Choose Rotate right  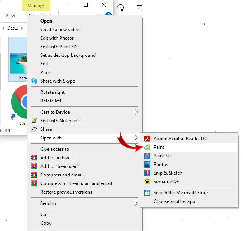coord(84,92)
